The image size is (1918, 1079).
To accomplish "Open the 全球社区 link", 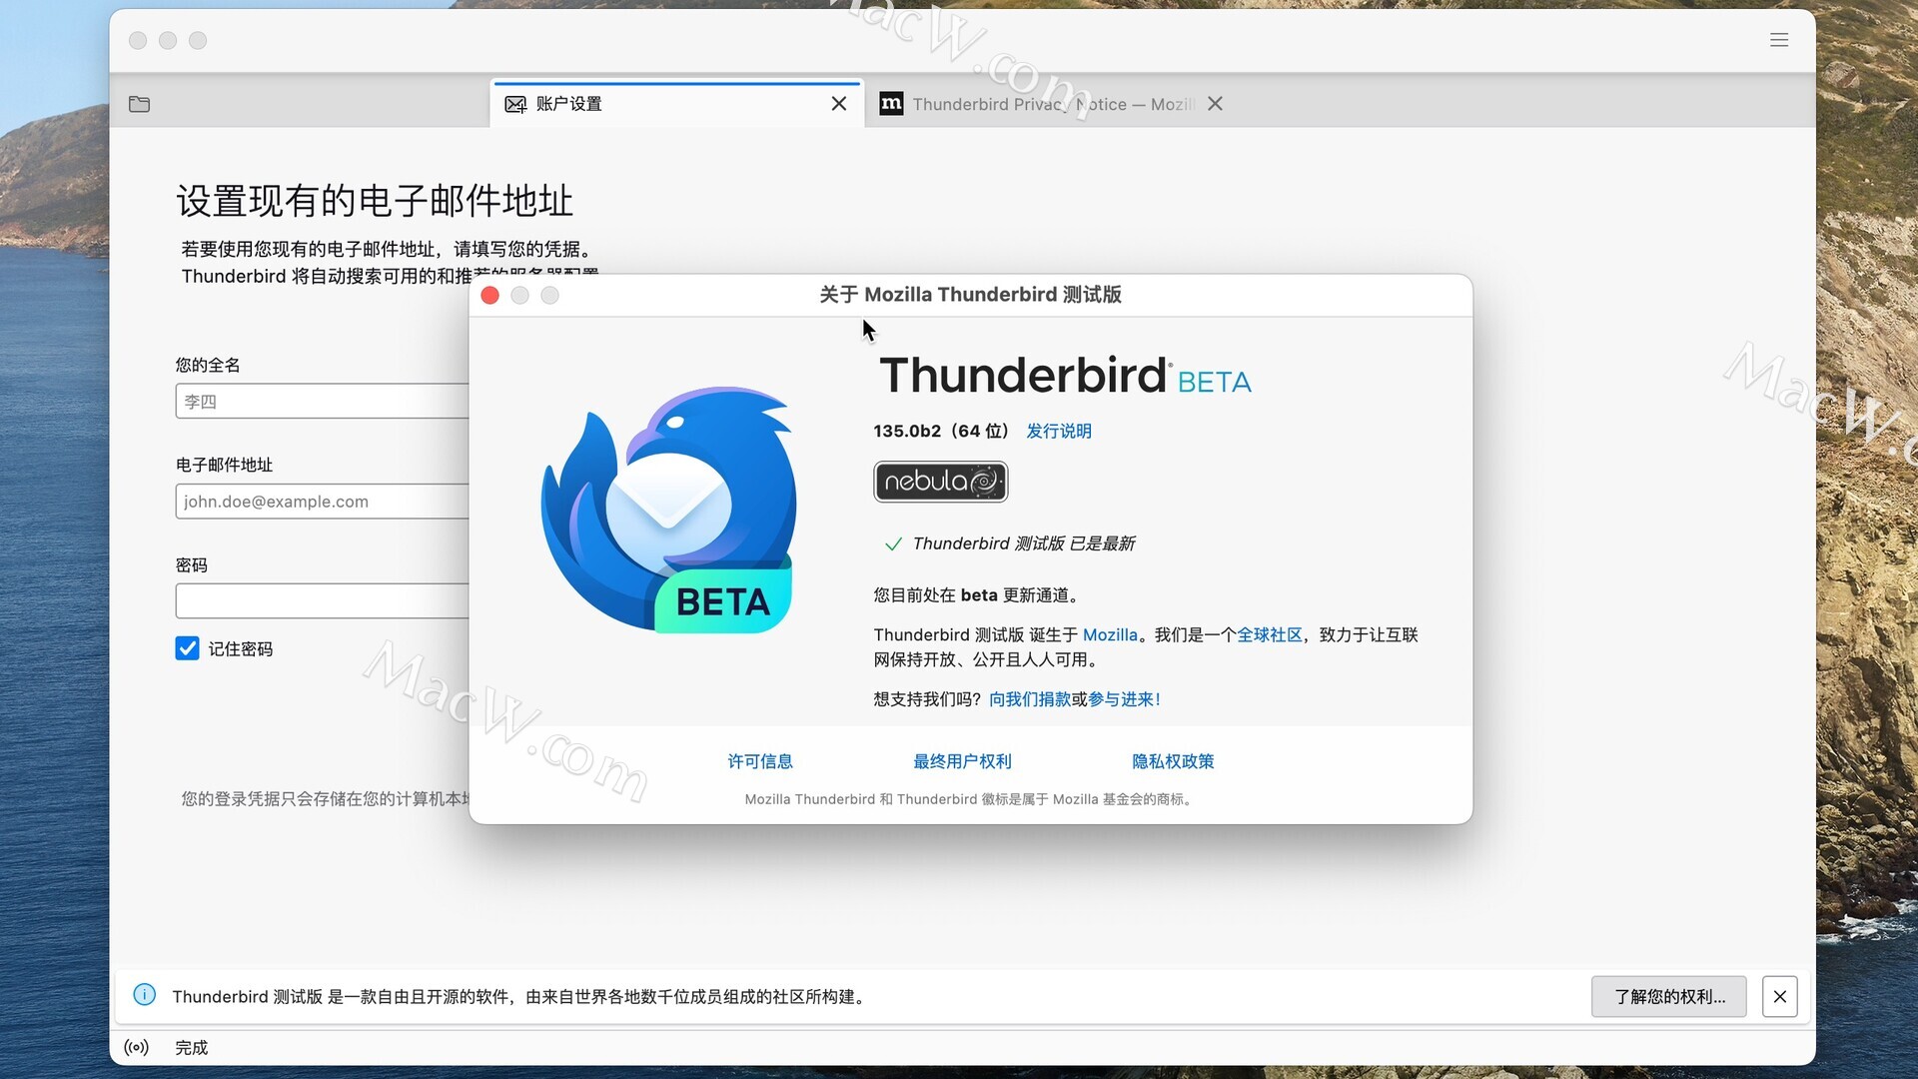I will 1270,634.
